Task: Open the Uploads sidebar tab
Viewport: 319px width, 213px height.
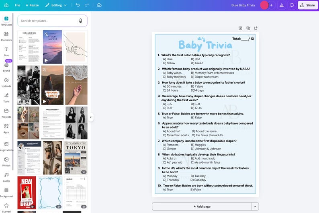Action: pos(6,82)
